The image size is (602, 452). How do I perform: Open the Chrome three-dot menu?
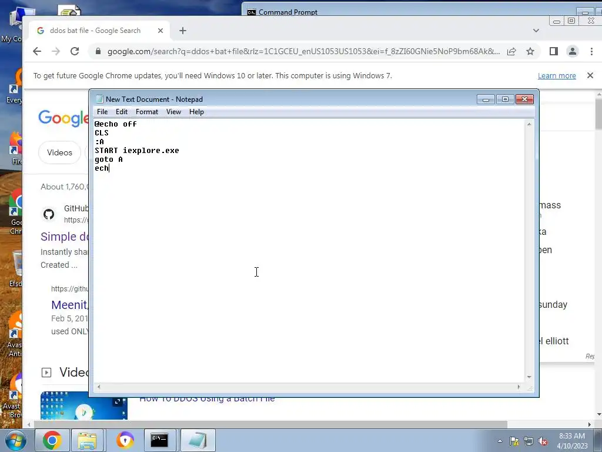(x=591, y=52)
